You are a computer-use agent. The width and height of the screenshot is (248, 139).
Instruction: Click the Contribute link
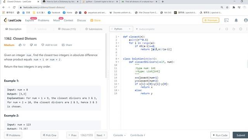(138, 135)
